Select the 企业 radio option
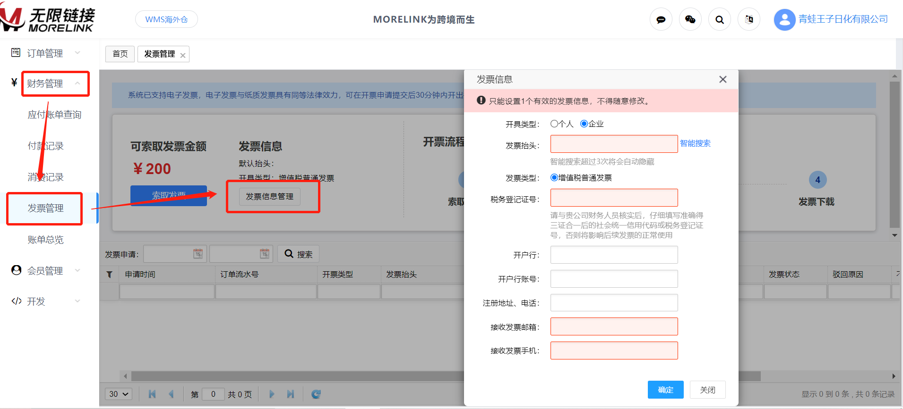Image resolution: width=903 pixels, height=409 pixels. 584,124
